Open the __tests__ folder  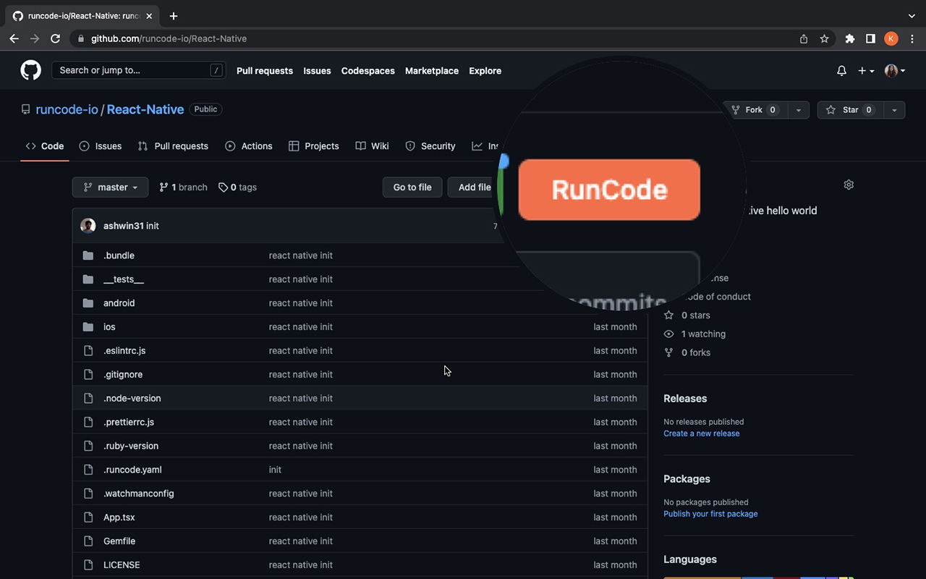click(124, 279)
